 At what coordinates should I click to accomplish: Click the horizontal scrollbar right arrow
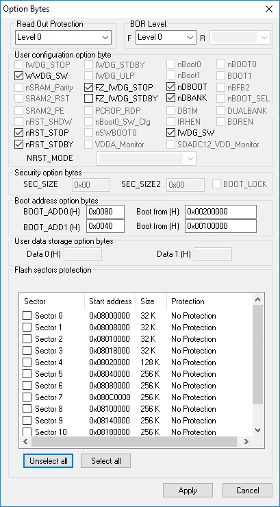click(246, 441)
